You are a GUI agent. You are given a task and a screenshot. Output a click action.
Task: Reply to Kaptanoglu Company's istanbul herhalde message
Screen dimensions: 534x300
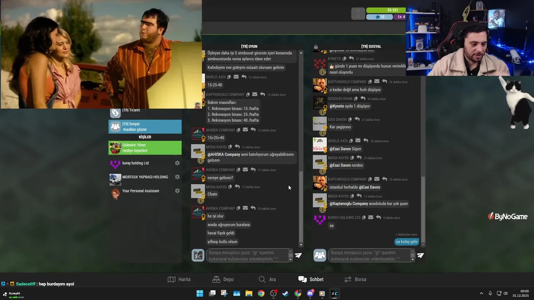[384, 179]
